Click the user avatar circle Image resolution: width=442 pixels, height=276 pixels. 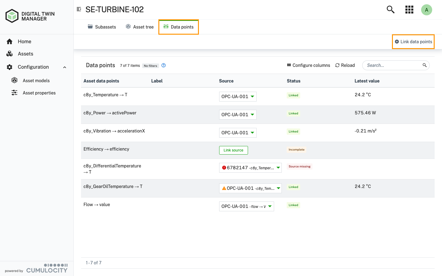[427, 10]
